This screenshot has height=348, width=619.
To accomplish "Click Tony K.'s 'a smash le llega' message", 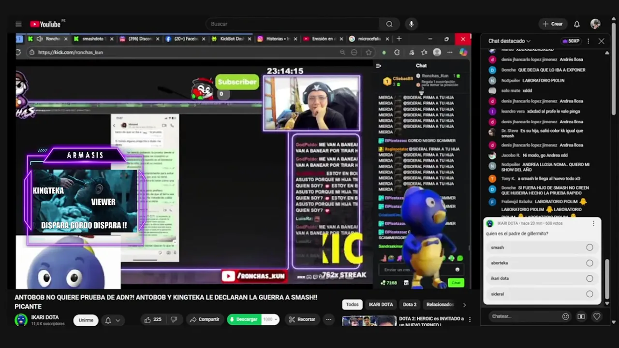I will click(x=549, y=178).
